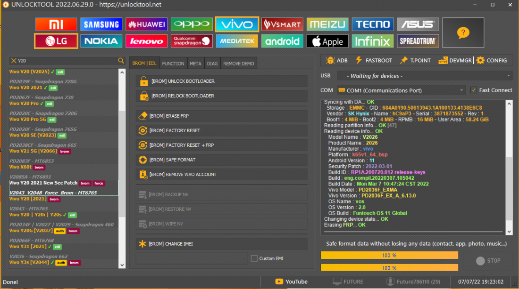
Task: Click the upper 100 % progress bar
Action: coord(389,255)
